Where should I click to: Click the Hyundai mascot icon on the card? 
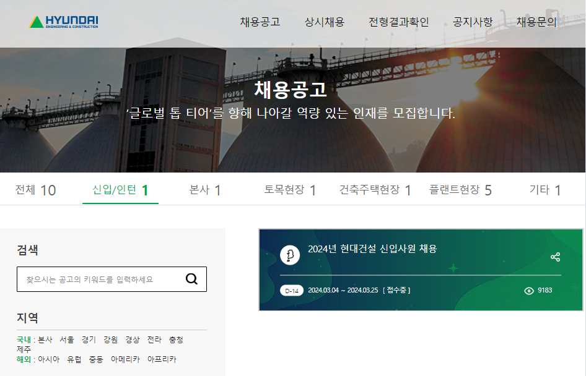pos(290,255)
